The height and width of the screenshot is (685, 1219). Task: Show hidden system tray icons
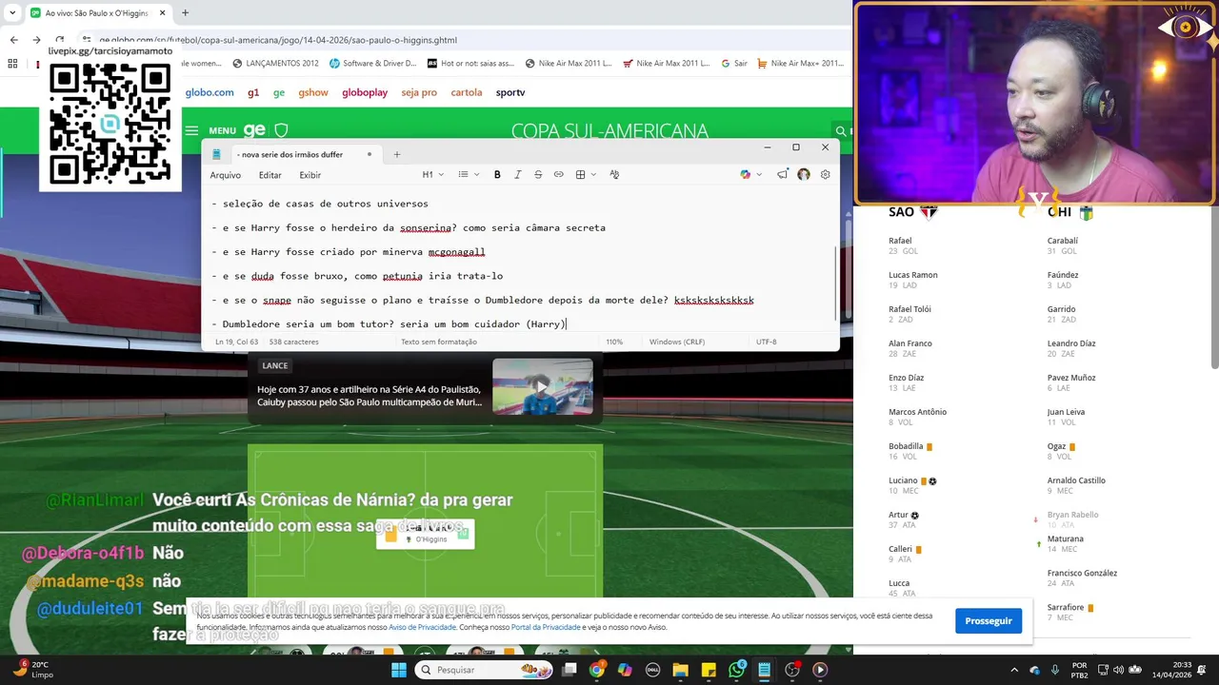tap(1013, 670)
